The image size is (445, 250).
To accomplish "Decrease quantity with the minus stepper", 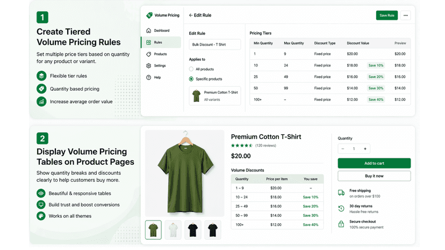I will click(343, 149).
